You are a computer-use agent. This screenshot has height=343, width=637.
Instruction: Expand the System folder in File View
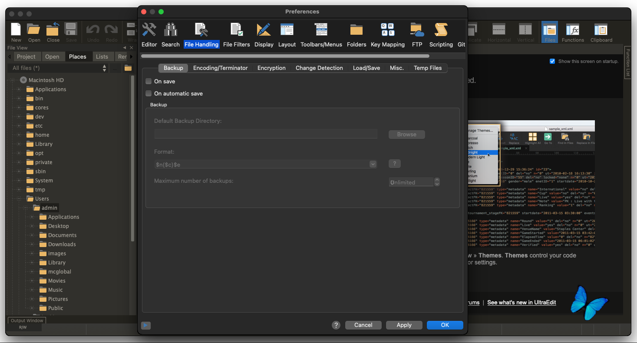[19, 181]
